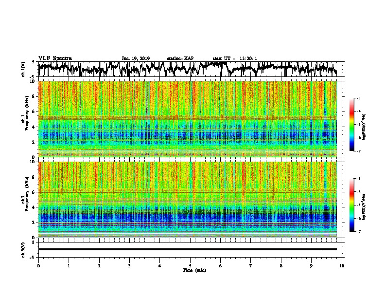Image resolution: width=385 pixels, height=298 pixels.
Task: Click time axis tick label "3"
Action: [129, 266]
